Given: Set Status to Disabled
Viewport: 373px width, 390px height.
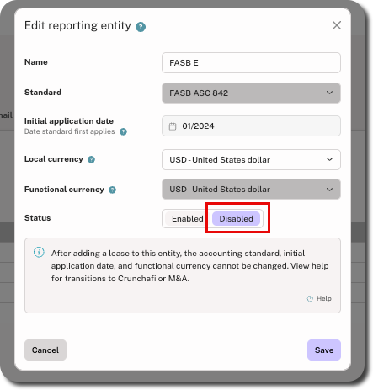Looking at the screenshot, I should pos(236,218).
